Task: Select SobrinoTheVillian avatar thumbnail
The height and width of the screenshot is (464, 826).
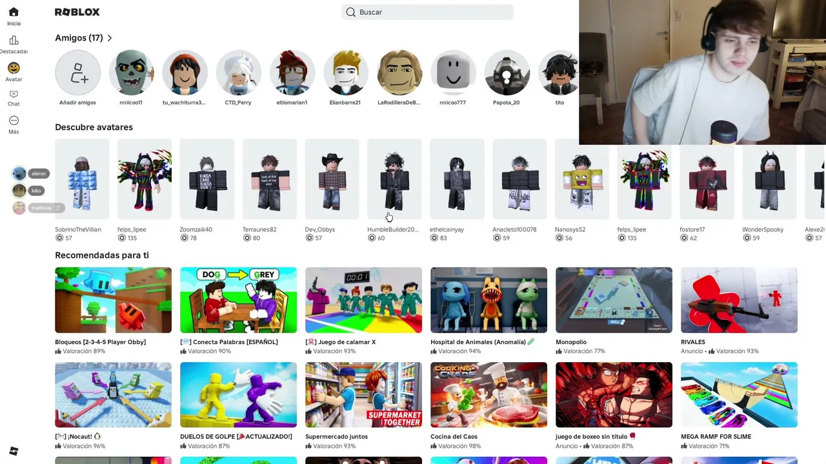Action: tap(82, 179)
